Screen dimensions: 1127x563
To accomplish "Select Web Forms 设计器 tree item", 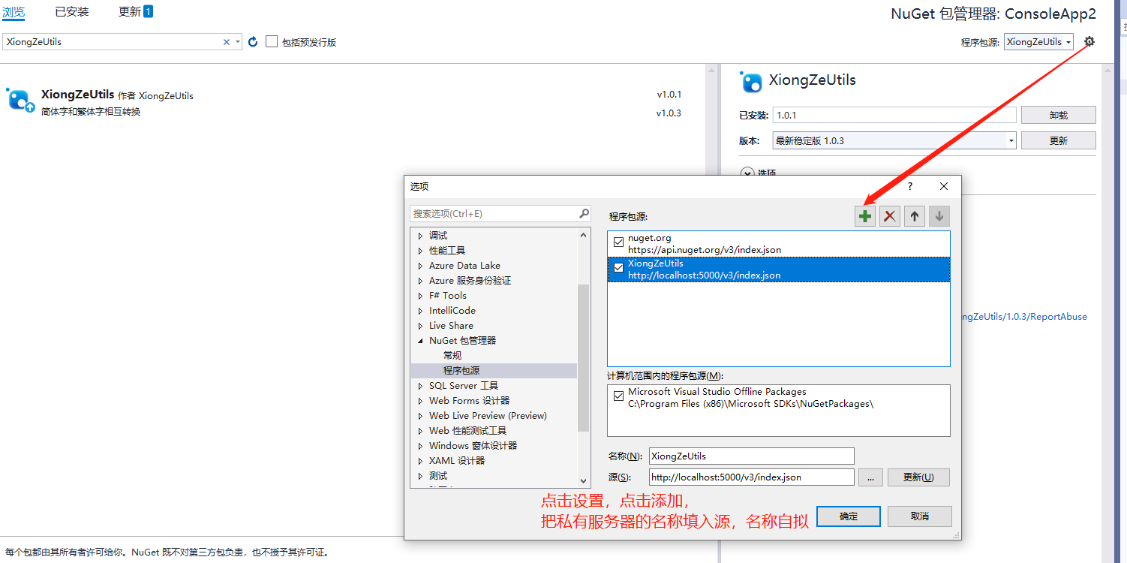I will click(469, 401).
